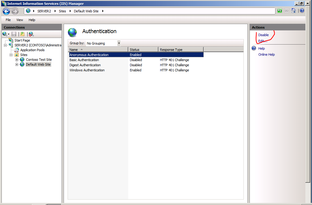
Task: Click the IIS Manager title bar icon
Action: [4, 3]
